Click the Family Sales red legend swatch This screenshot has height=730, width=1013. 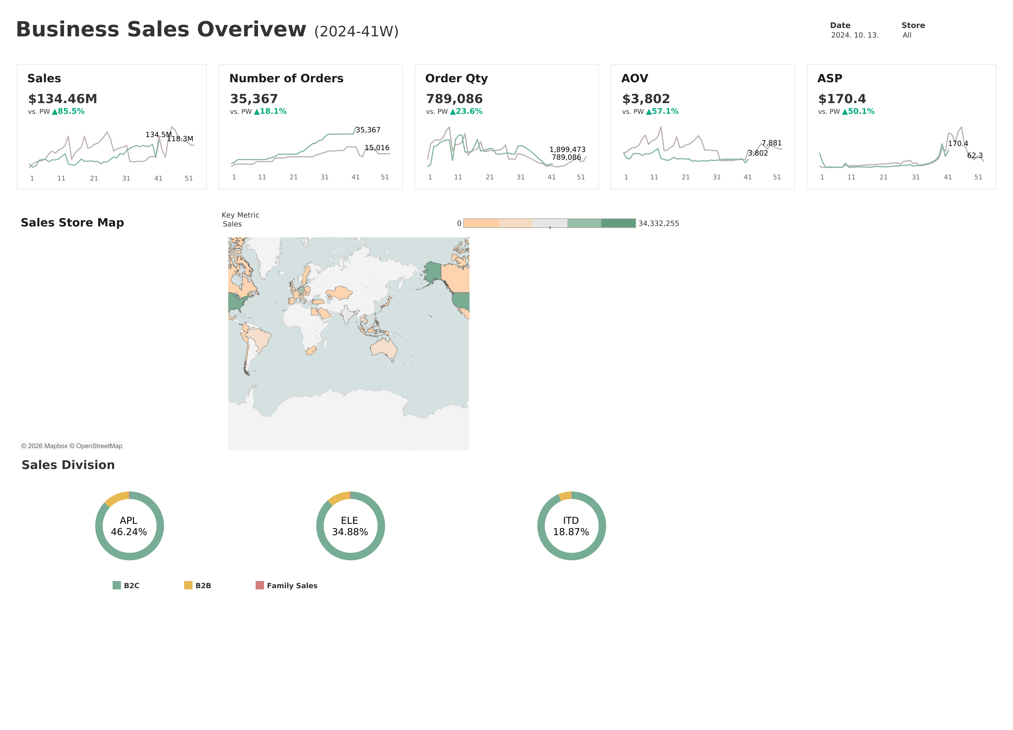coord(260,585)
